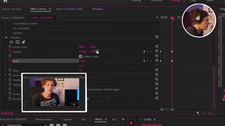Reset the Uniform Scale parameter
The image size is (225, 126).
click(x=157, y=56)
